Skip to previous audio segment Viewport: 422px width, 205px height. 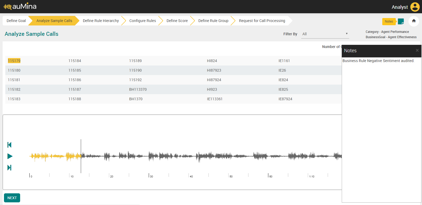pyautogui.click(x=10, y=145)
